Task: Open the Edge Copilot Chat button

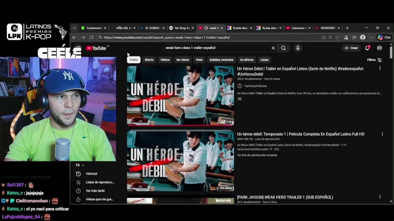Action: pos(384,37)
